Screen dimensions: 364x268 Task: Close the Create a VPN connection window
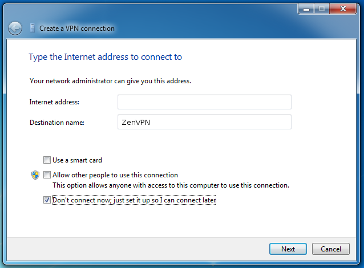(x=343, y=9)
